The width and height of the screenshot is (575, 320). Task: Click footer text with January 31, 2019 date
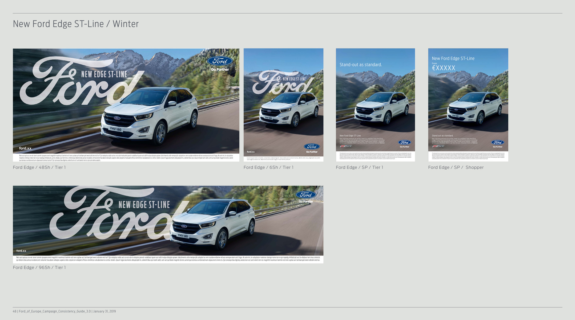(64, 311)
